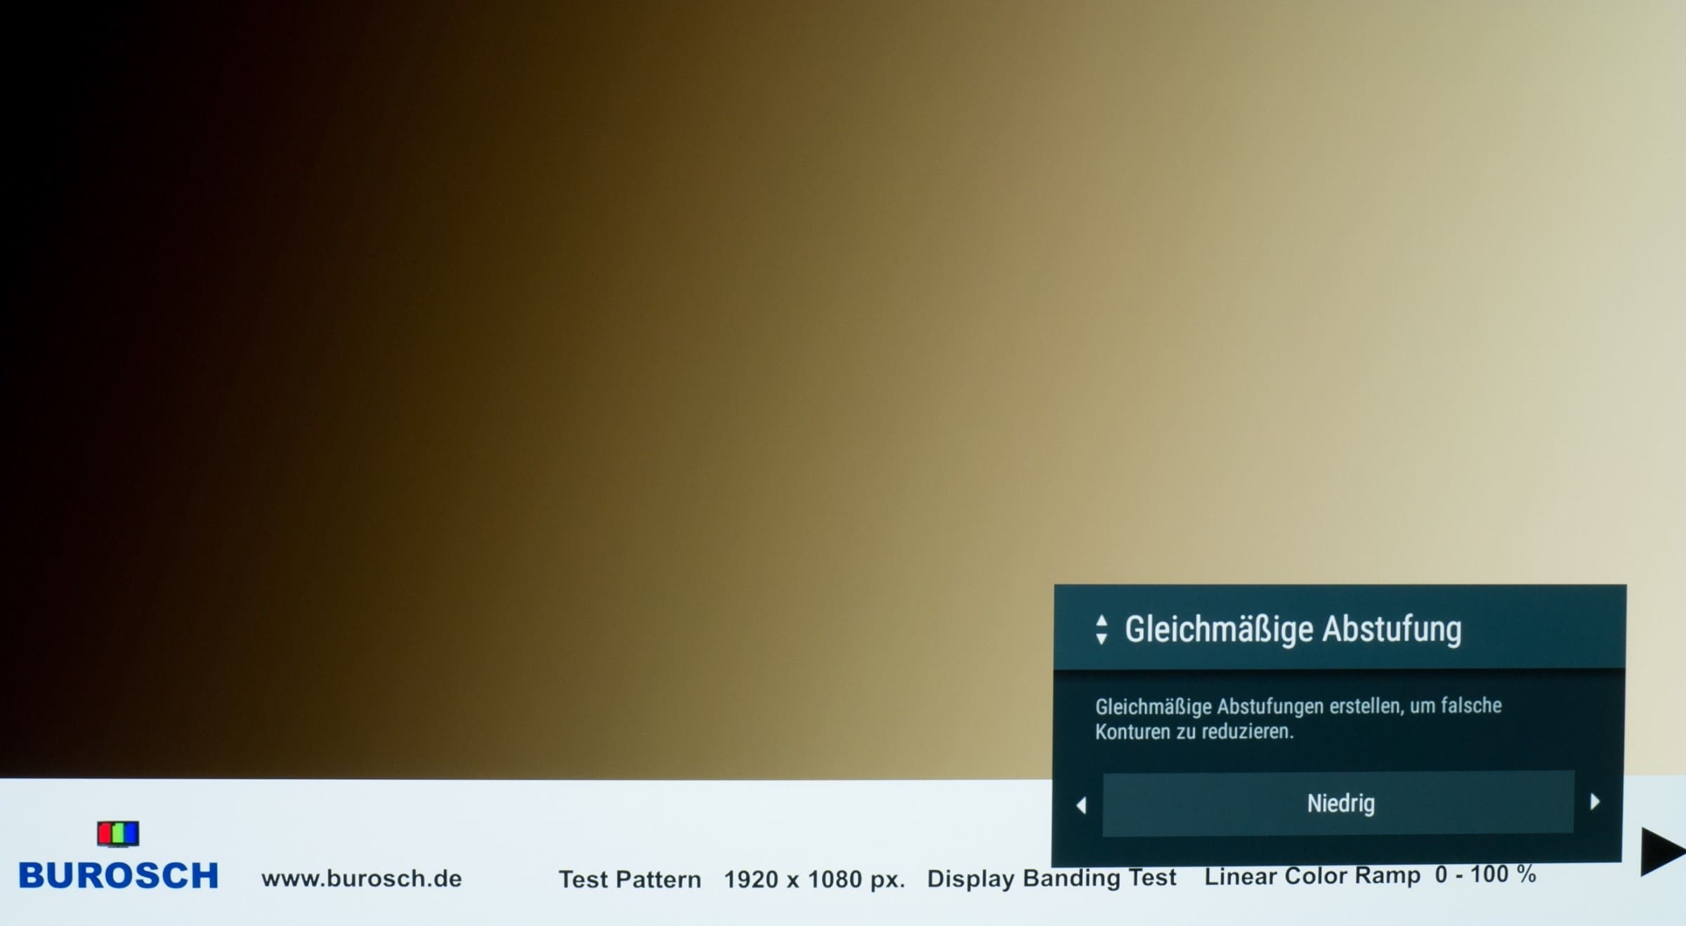Click the '0 - 100 %' range text
1686x926 pixels.
1485,875
